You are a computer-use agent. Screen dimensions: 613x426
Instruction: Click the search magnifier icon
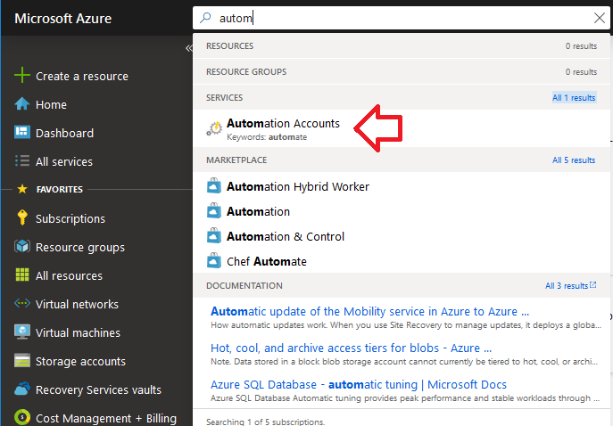205,18
